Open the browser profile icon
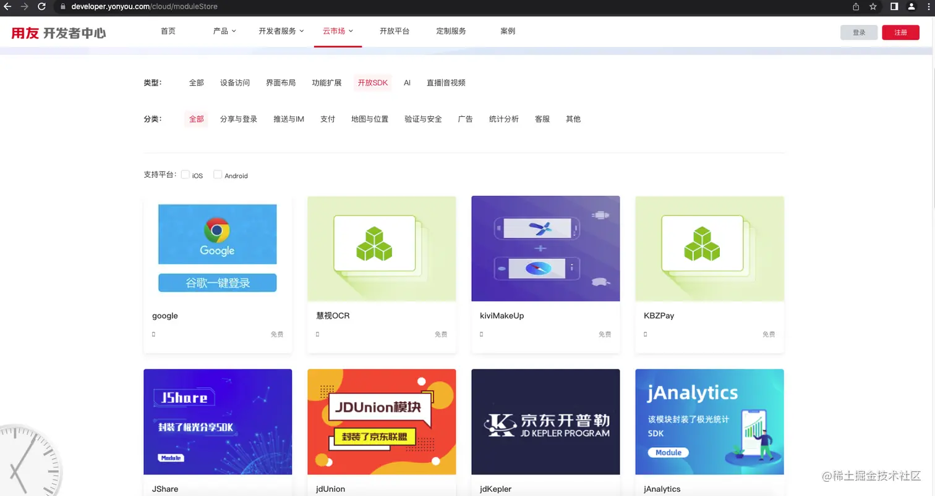935x496 pixels. (912, 6)
